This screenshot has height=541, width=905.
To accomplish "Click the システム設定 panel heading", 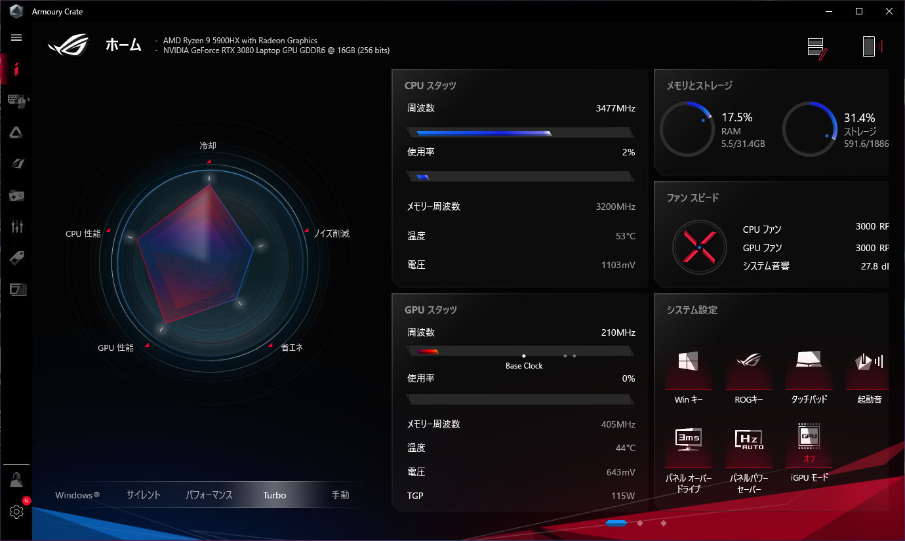I will click(x=692, y=310).
